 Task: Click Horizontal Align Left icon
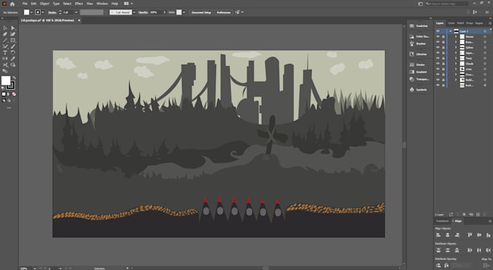[439, 234]
